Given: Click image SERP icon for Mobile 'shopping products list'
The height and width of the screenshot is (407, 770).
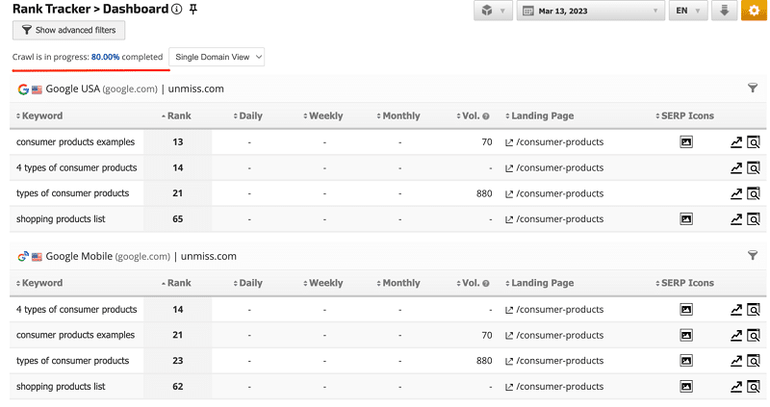Looking at the screenshot, I should [x=686, y=387].
